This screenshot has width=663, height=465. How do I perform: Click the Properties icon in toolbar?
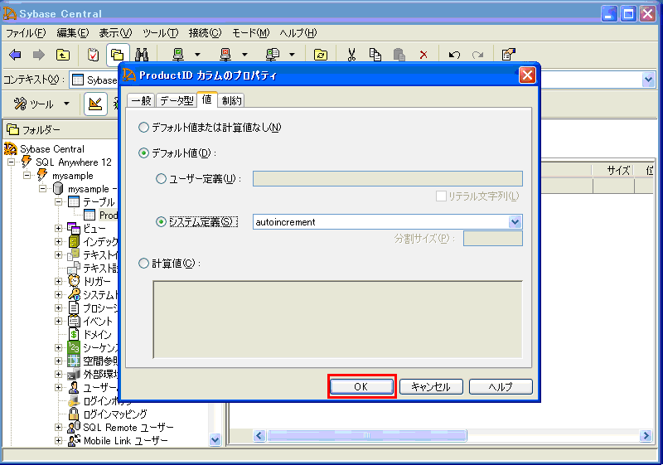tap(508, 55)
